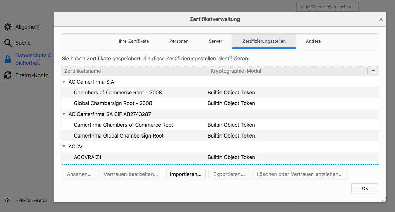Open the Personen tab

(179, 41)
